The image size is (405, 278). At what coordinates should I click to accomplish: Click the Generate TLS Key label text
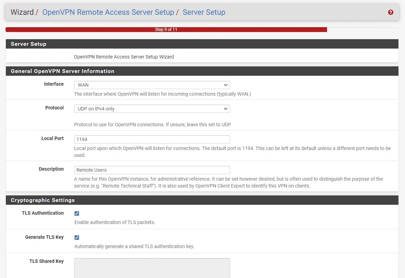(44, 237)
